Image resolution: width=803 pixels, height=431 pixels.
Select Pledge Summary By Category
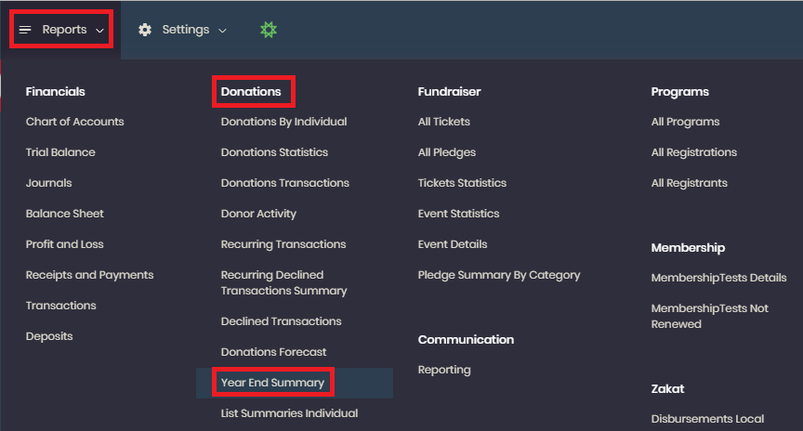(x=499, y=275)
